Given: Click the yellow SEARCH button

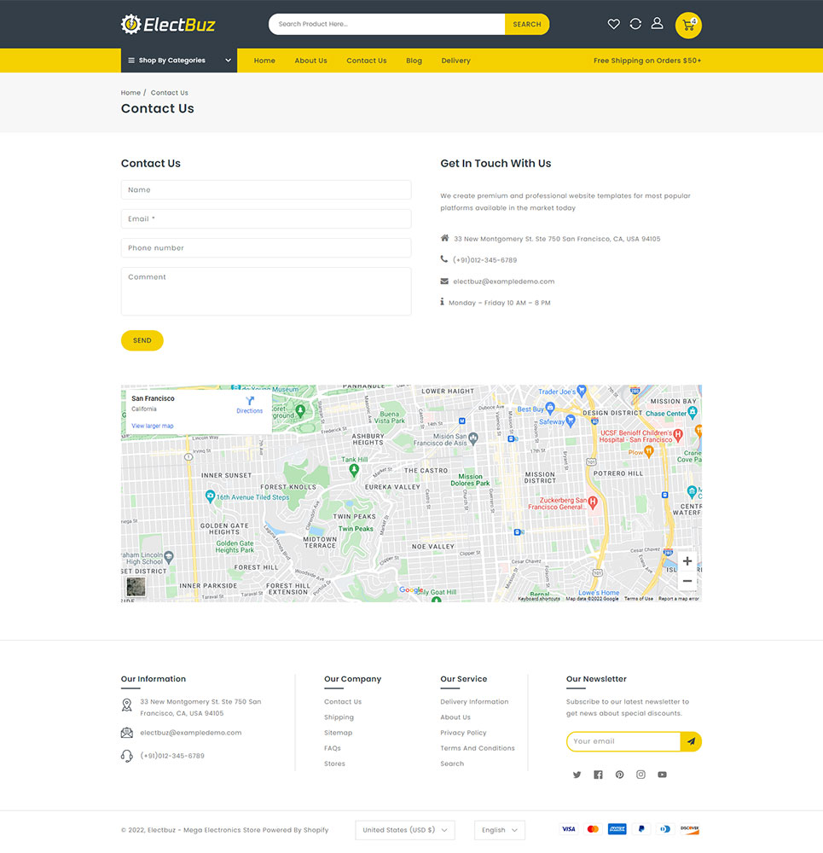Looking at the screenshot, I should [527, 24].
